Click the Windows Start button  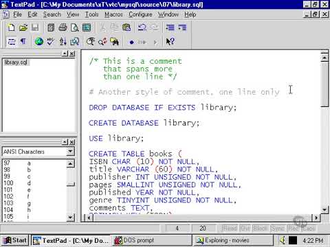[15, 240]
